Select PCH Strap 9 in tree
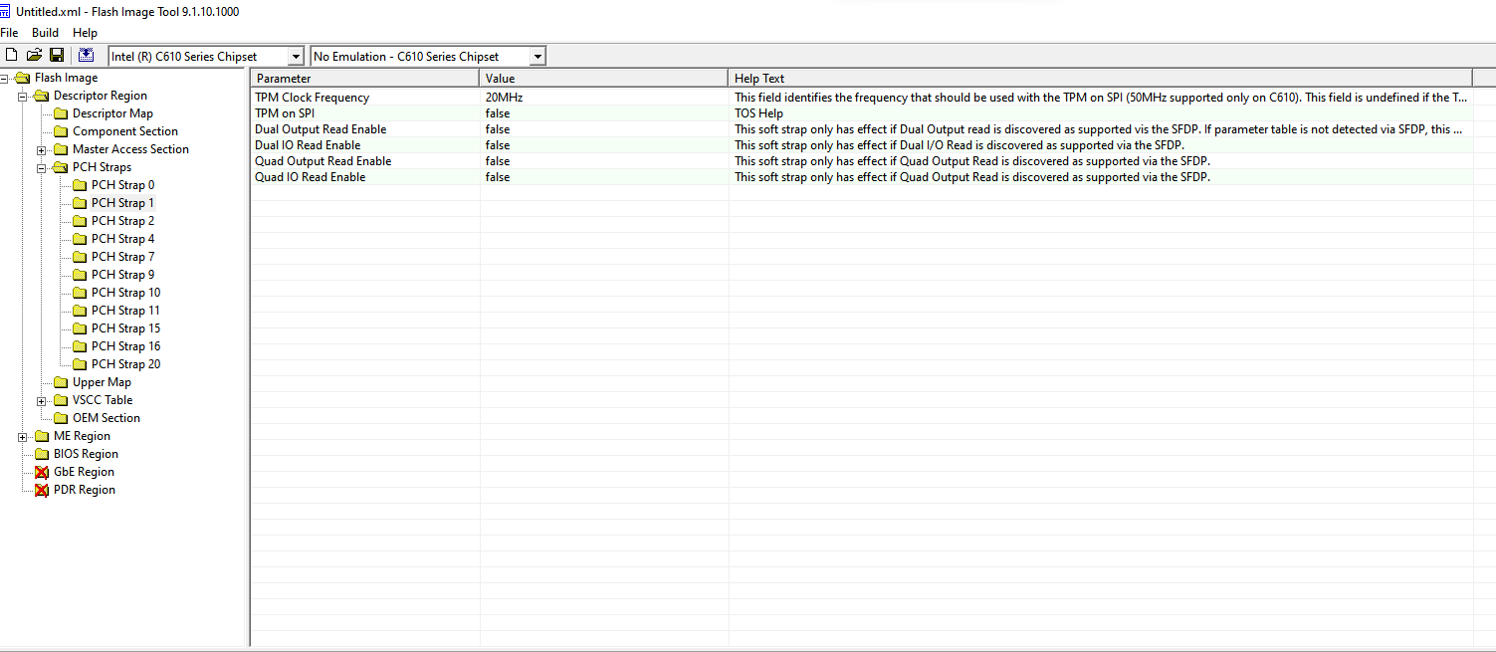This screenshot has height=652, width=1496. pyautogui.click(x=122, y=275)
